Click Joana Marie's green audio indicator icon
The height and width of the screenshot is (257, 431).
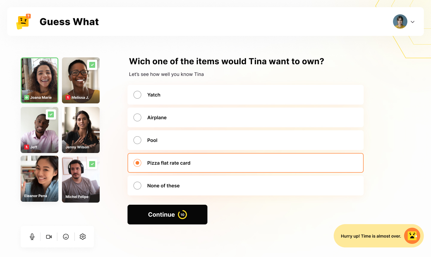[x=27, y=97]
